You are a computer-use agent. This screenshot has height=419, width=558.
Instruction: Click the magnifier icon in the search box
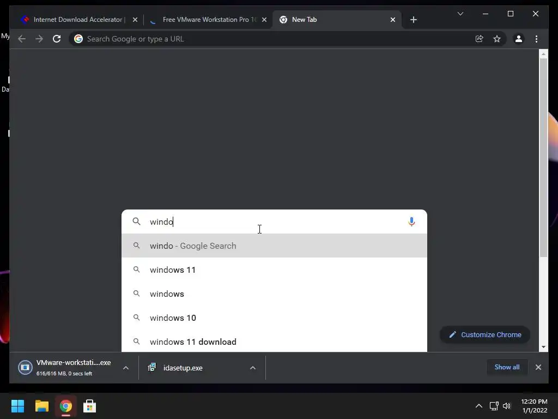[136, 222]
